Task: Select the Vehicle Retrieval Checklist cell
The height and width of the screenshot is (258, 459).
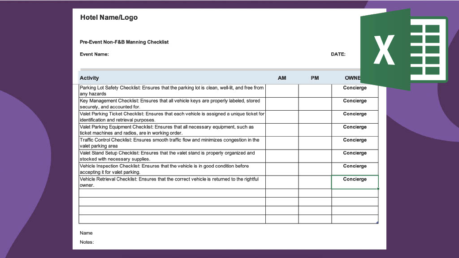Action: click(172, 182)
